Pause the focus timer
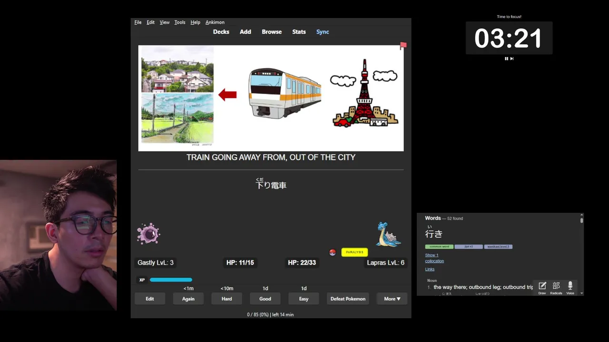Screen dimensions: 609x342 click(506, 58)
